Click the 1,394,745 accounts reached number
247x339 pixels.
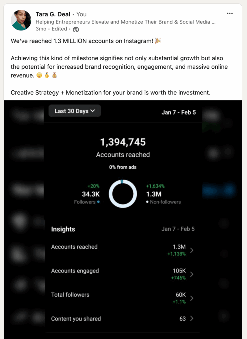click(123, 142)
